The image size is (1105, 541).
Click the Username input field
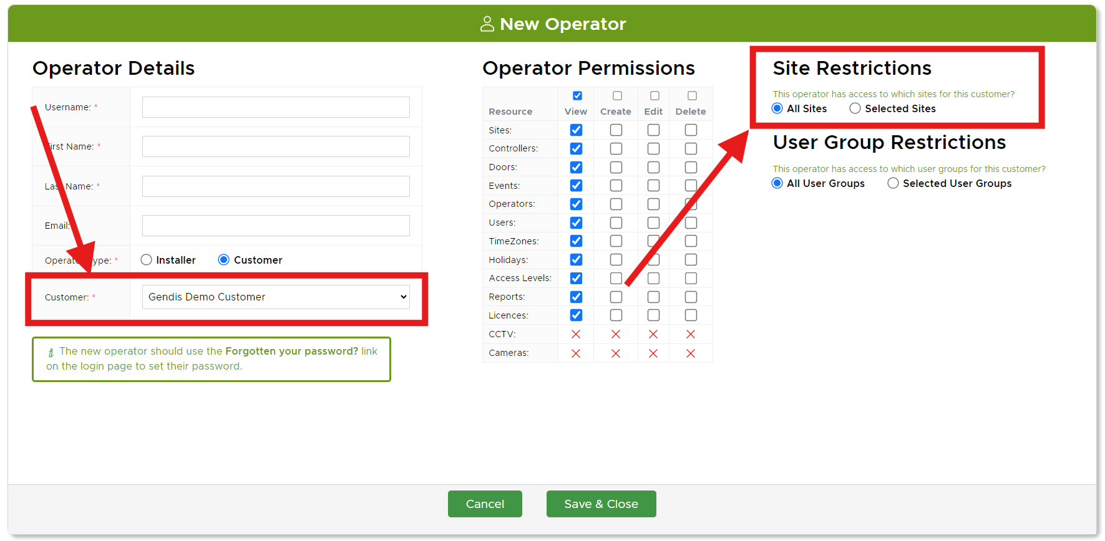tap(276, 107)
